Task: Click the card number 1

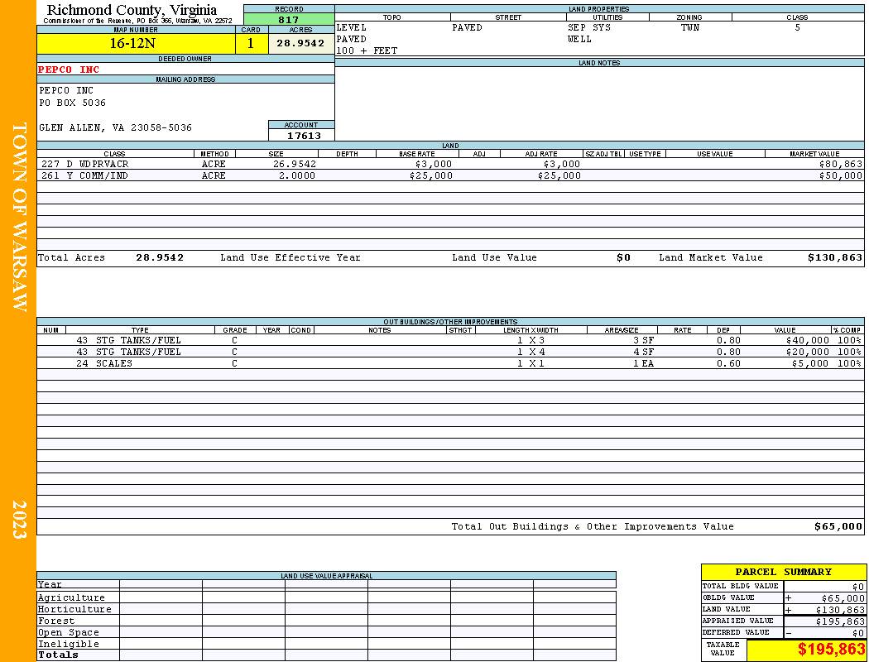Action: 251,43
